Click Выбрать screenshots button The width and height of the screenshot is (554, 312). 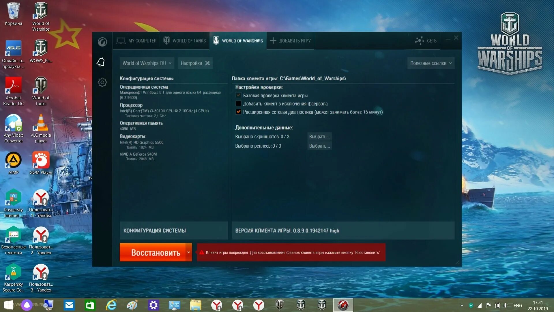click(319, 136)
